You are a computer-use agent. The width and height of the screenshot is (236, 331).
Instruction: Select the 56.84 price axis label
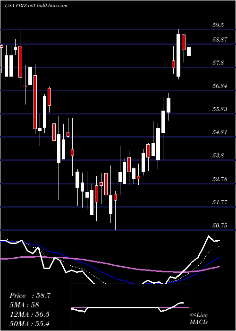click(220, 86)
